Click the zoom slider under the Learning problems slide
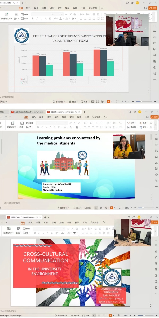 coord(143,208)
